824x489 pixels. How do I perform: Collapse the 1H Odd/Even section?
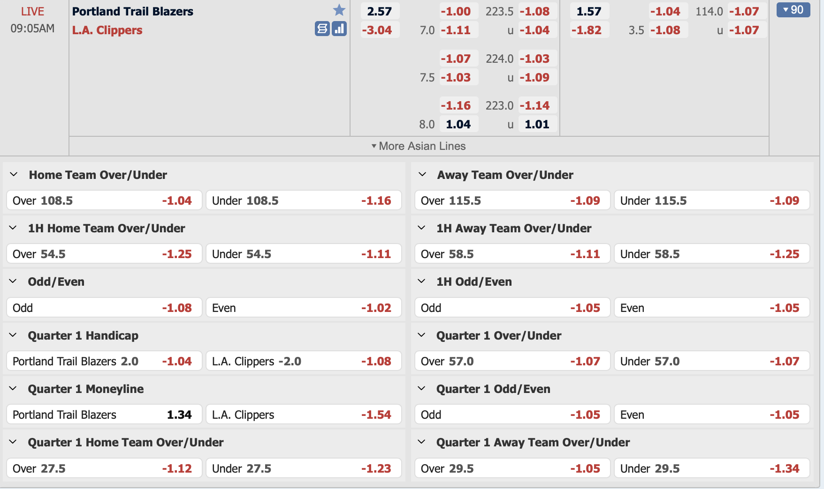[421, 282]
